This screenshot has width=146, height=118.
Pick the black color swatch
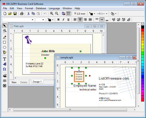click(142, 27)
